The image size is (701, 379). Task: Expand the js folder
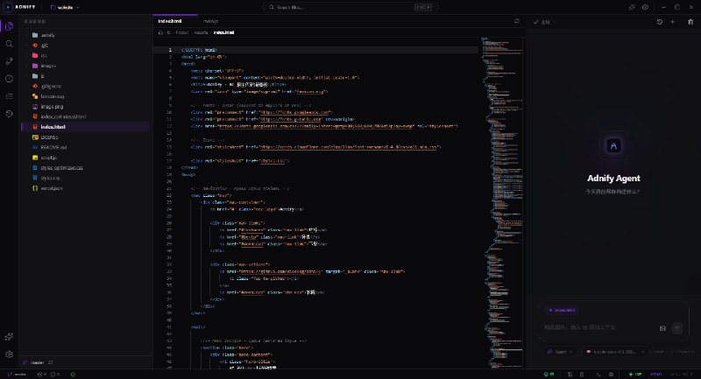(85, 76)
